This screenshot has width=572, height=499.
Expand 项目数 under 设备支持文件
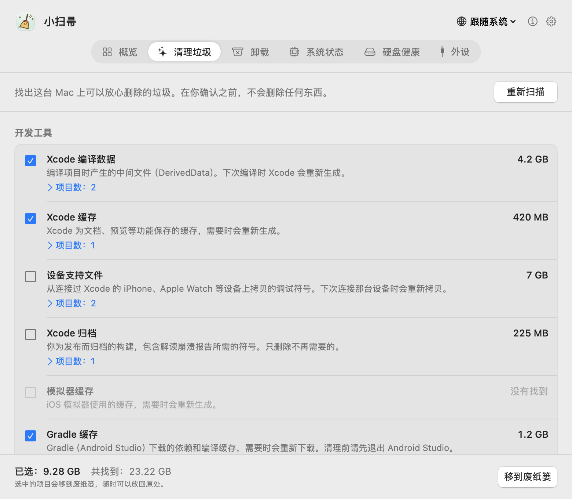(x=71, y=303)
